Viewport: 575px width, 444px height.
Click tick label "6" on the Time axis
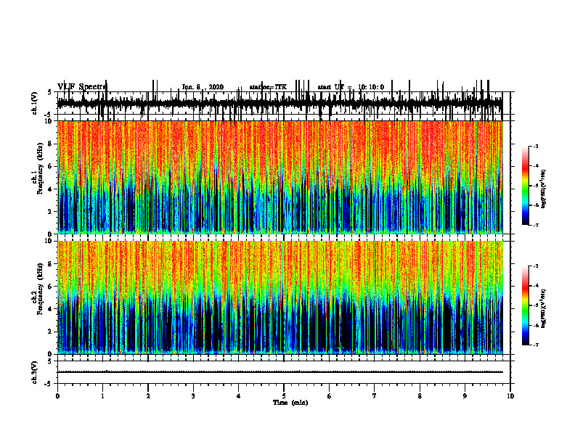(330, 396)
